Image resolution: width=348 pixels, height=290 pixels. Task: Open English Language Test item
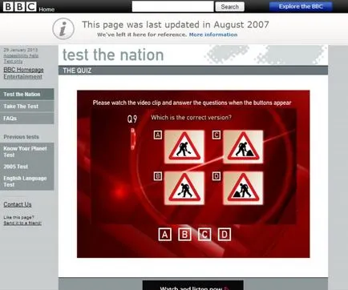point(26,181)
